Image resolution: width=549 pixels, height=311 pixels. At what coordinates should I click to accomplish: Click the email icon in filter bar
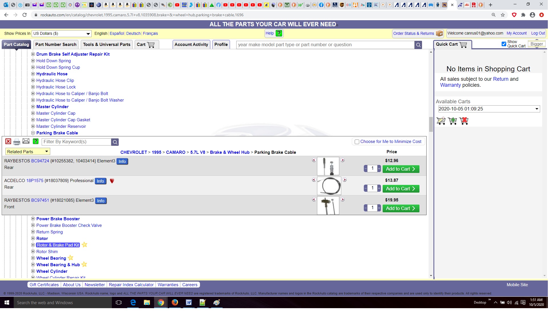26,141
